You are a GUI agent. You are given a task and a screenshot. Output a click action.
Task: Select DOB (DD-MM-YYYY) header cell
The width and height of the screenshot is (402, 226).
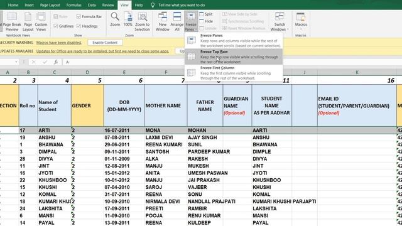point(124,105)
